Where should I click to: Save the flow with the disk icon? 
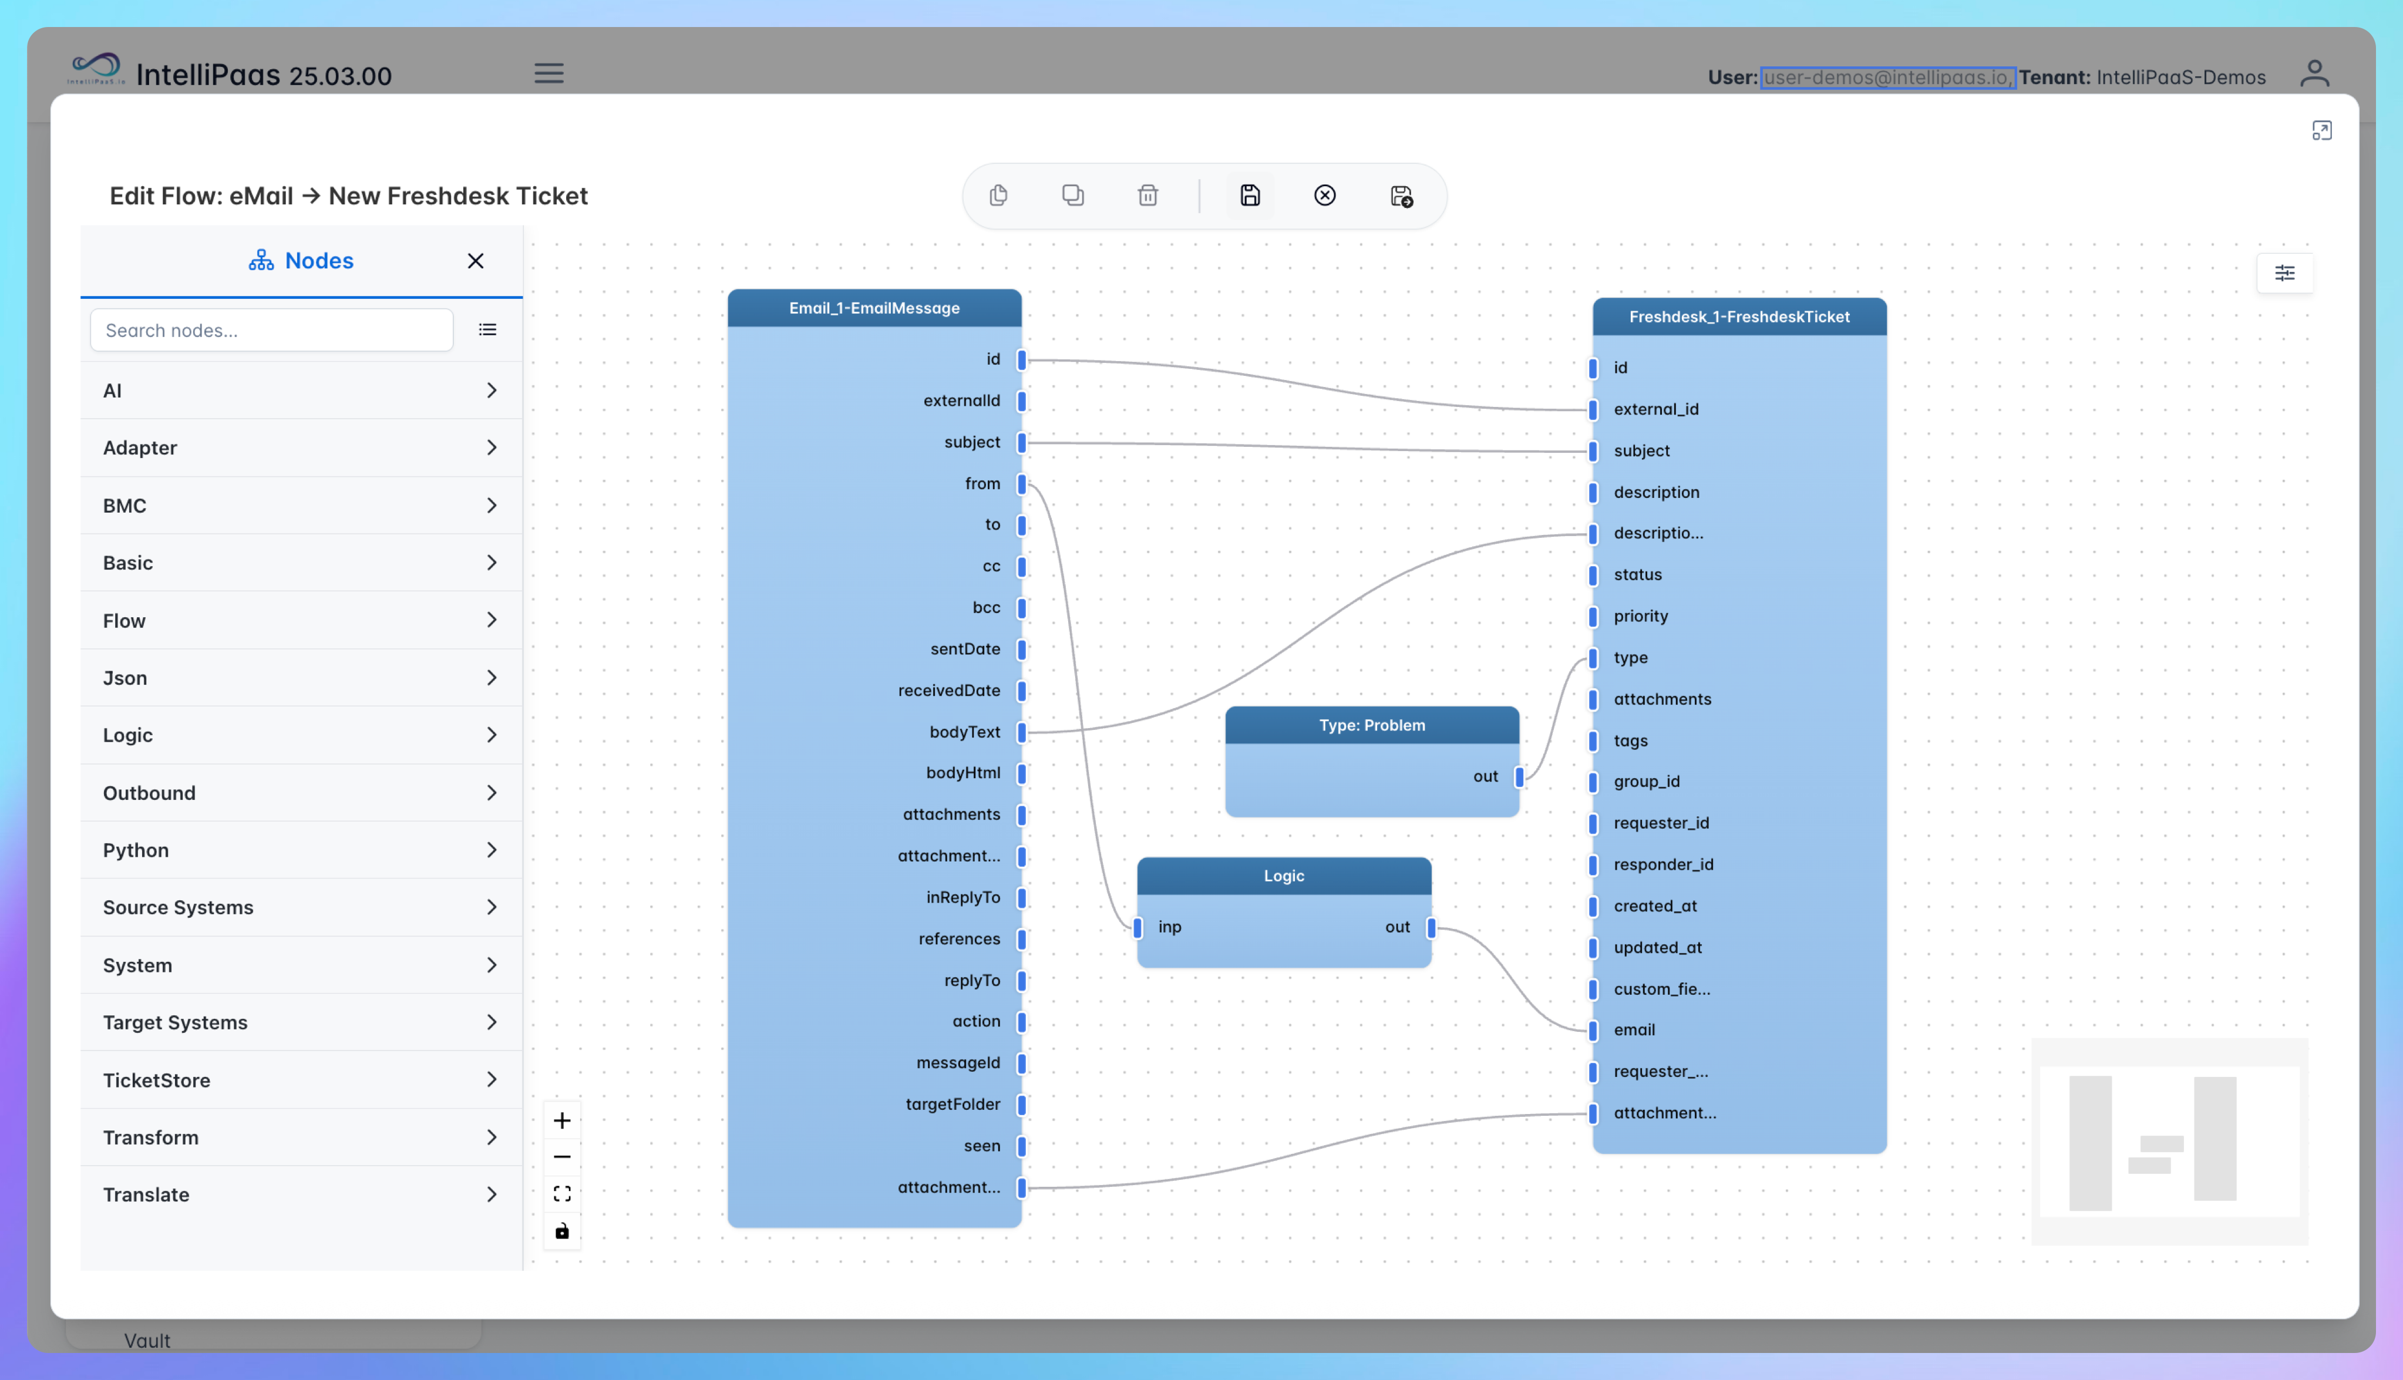click(x=1250, y=195)
